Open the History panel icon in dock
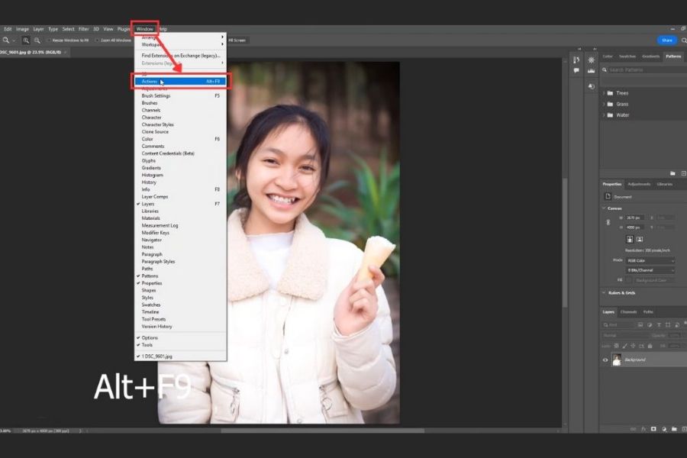This screenshot has height=458, width=687. tap(576, 60)
